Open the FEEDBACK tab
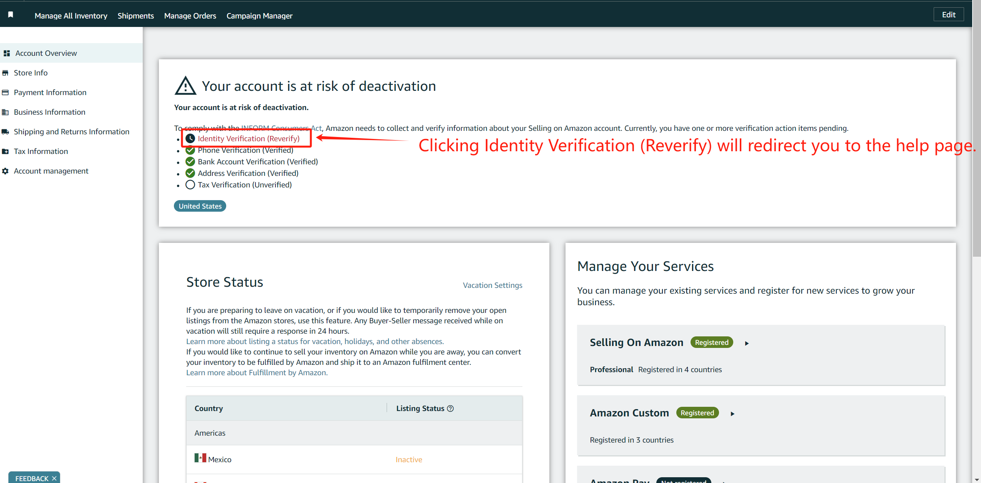 click(32, 478)
